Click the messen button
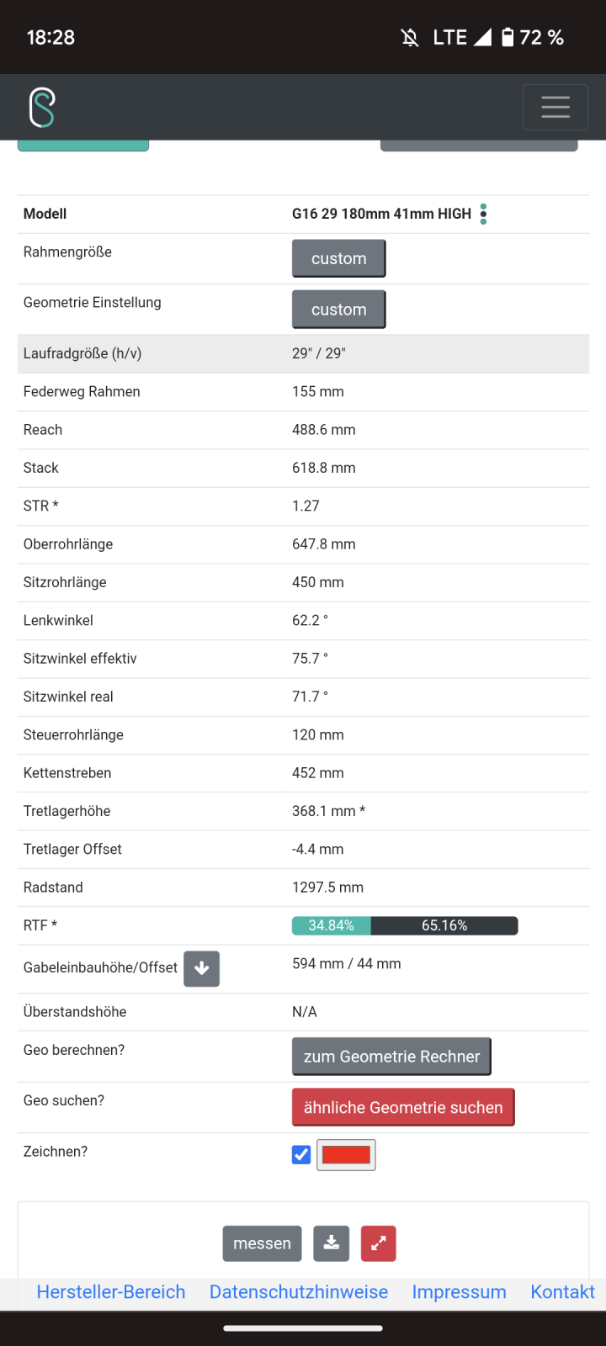Image resolution: width=606 pixels, height=1346 pixels. tap(262, 1243)
